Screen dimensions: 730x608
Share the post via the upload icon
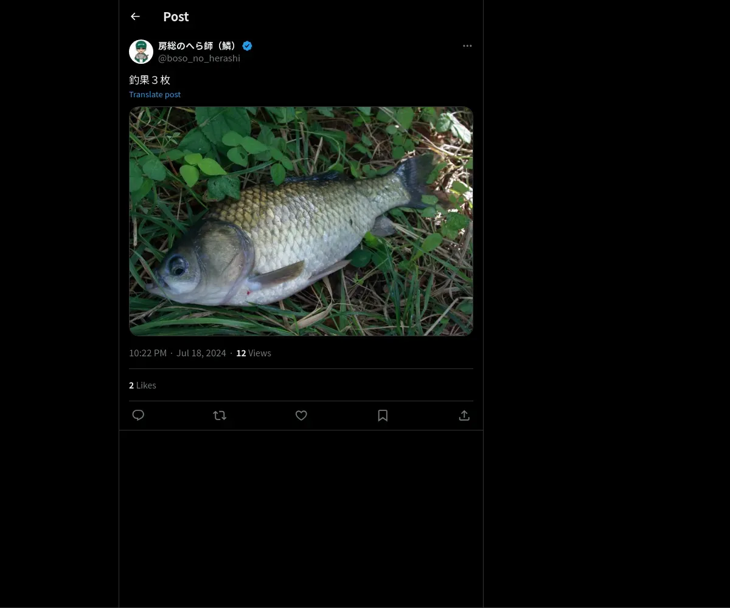point(464,415)
